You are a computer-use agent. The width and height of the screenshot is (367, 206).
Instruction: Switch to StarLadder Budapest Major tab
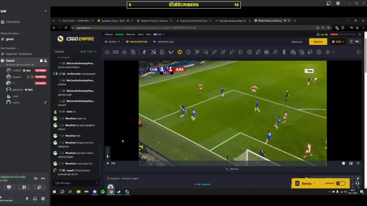(x=233, y=21)
